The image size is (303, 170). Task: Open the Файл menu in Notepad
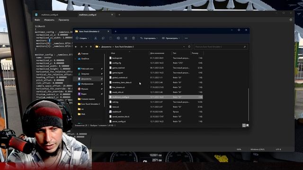pyautogui.click(x=37, y=20)
